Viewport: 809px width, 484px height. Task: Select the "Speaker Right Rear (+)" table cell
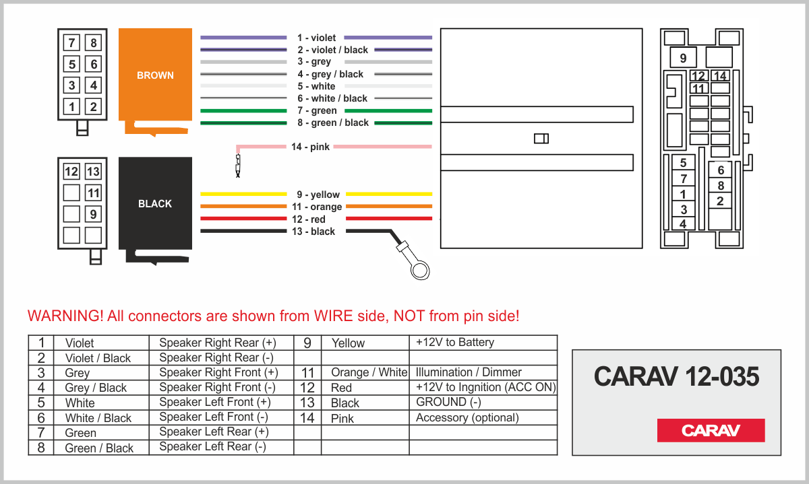tap(218, 343)
